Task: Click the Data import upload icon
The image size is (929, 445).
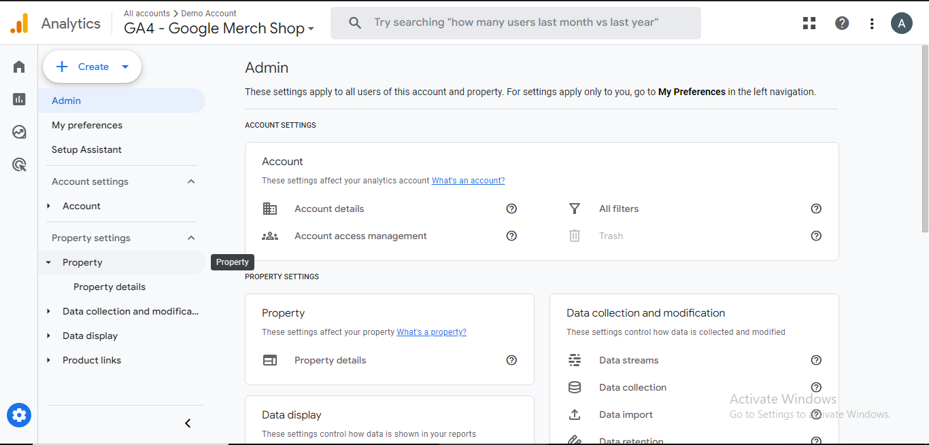Action: (x=575, y=414)
